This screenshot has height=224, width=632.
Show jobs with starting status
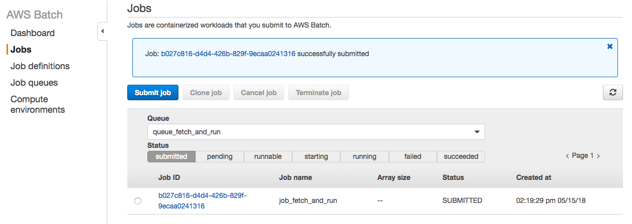pyautogui.click(x=316, y=156)
